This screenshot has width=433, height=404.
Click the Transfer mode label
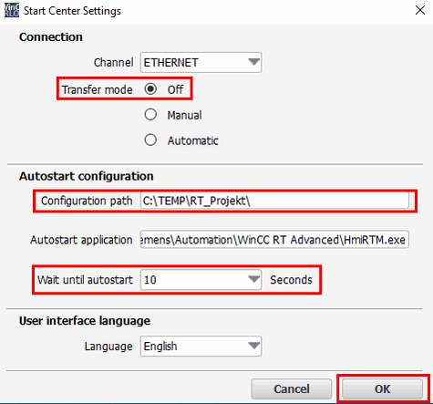pos(98,89)
